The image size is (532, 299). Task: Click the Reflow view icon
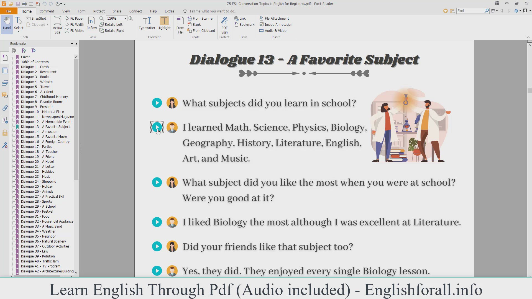tap(92, 23)
